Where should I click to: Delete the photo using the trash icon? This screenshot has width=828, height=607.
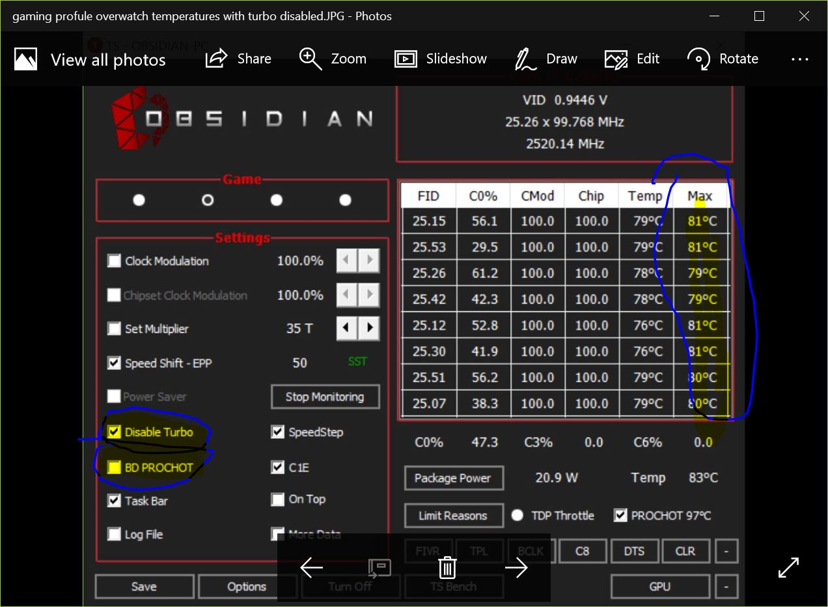pyautogui.click(x=447, y=568)
